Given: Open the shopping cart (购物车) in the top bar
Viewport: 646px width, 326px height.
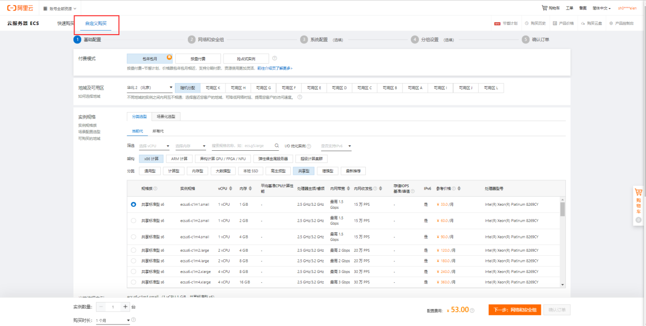Looking at the screenshot, I should [551, 8].
